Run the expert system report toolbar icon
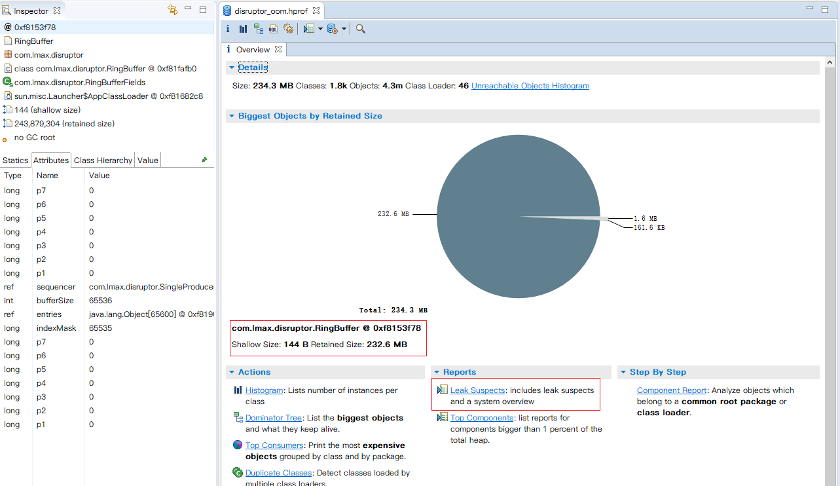 tap(309, 29)
